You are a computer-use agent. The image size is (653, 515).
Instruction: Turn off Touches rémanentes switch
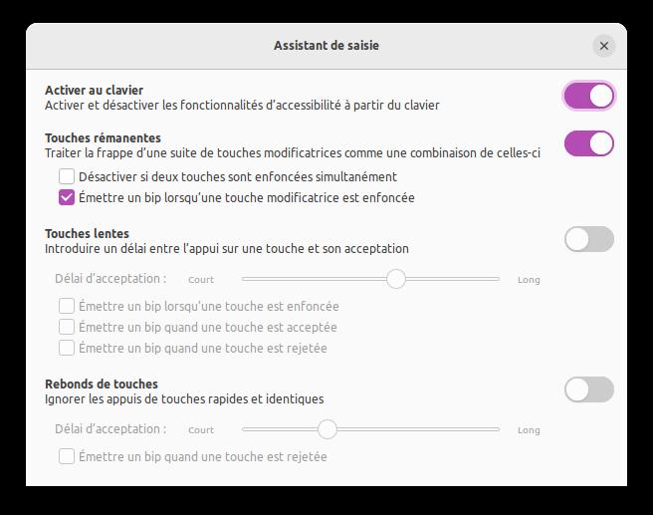(x=588, y=143)
